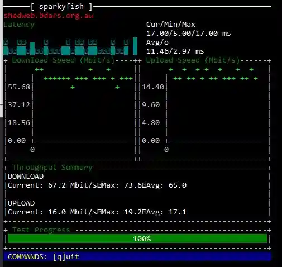Click the Cur/Min/Max heading

[x=171, y=25]
